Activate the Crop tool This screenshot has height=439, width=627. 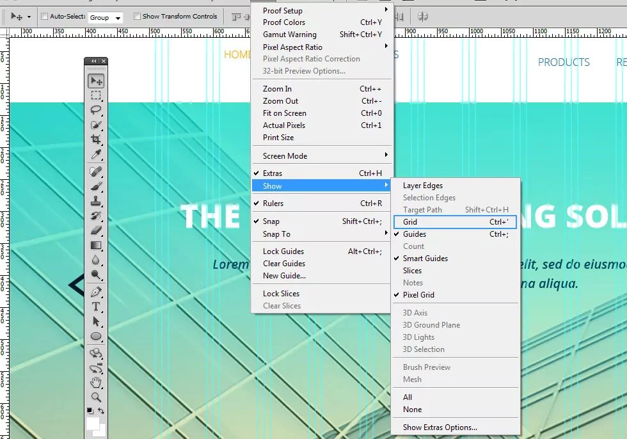coord(96,139)
